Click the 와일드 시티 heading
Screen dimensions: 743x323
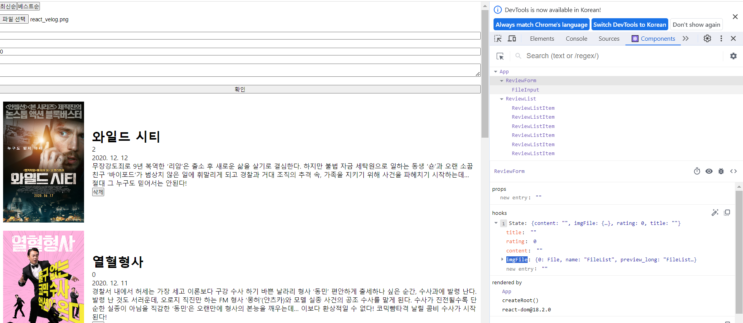126,136
